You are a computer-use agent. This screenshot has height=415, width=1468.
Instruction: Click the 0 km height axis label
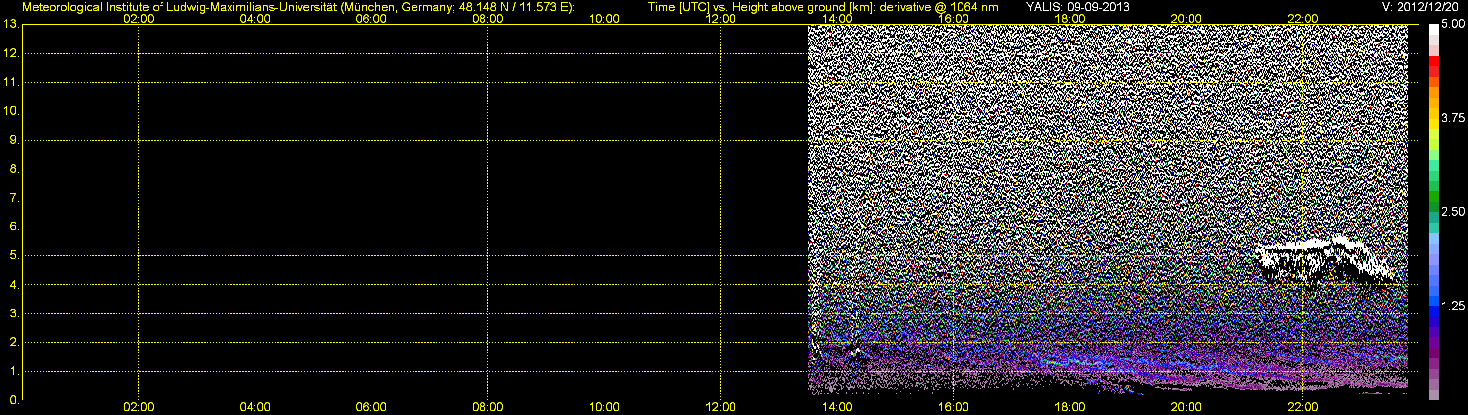(x=14, y=400)
